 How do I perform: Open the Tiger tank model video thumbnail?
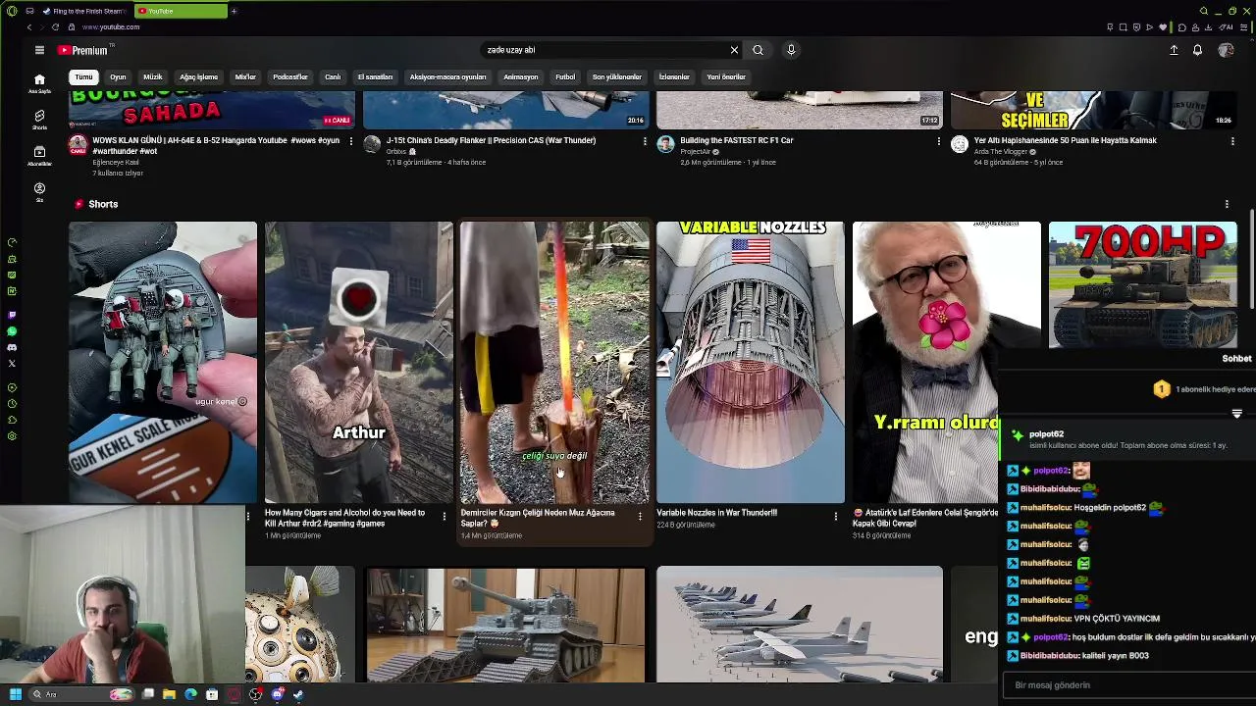[x=505, y=624]
